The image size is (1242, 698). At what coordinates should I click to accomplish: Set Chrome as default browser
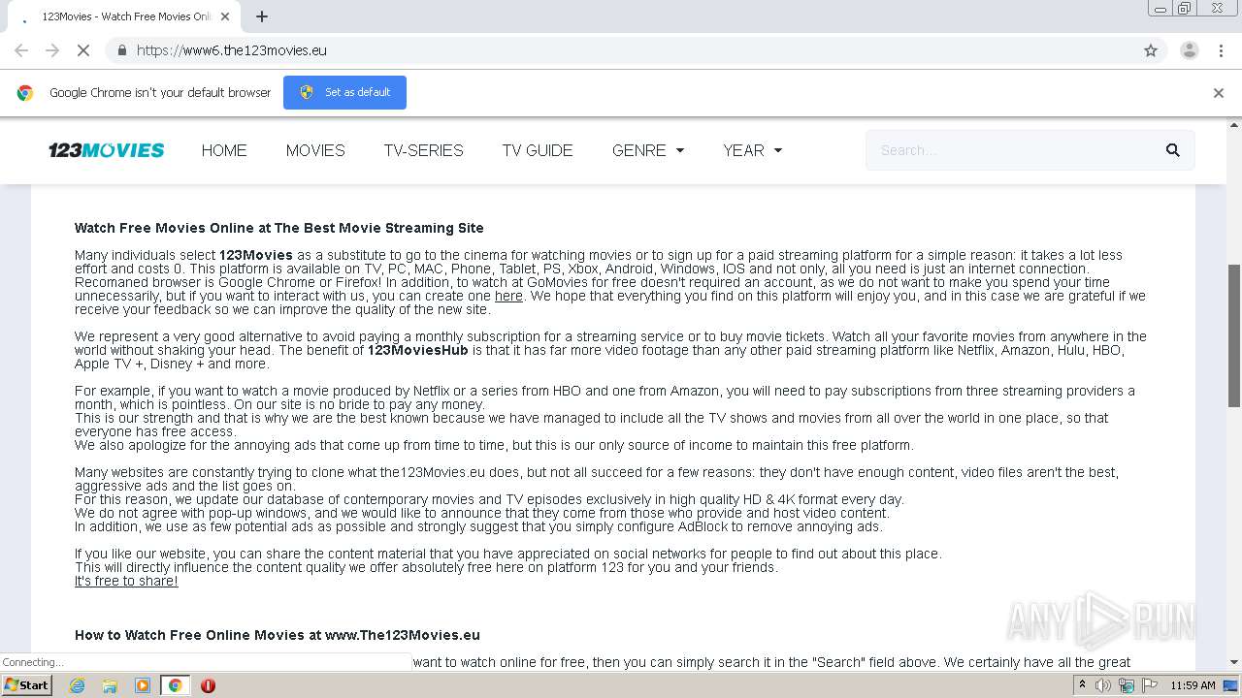[x=344, y=92]
